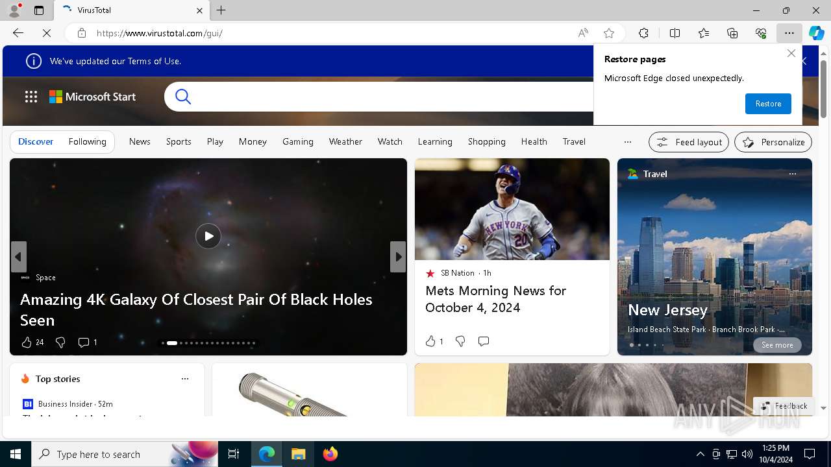This screenshot has width=831, height=467.
Task: Open the Money category
Action: [x=253, y=141]
